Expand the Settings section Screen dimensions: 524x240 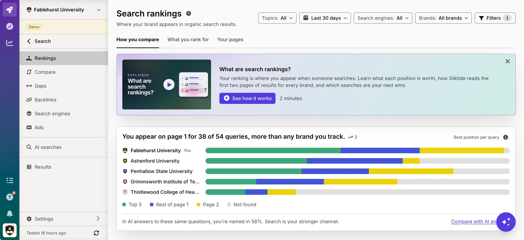pos(64,219)
